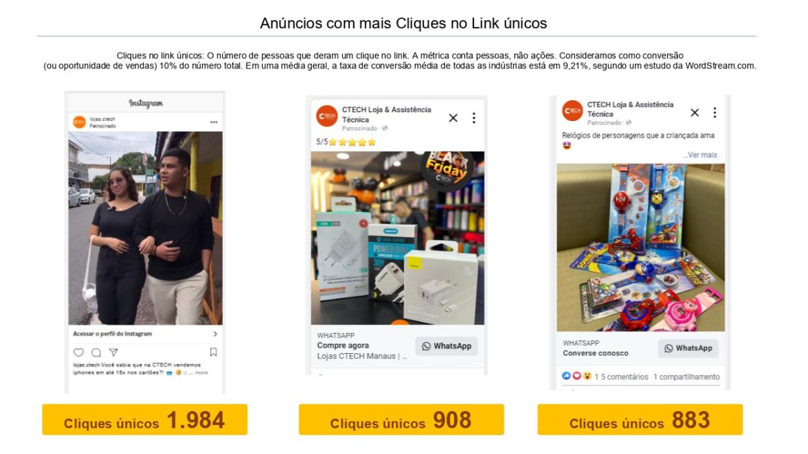Viewport: 808px width, 454px height.
Task: Click the heart like icon on Instagram post
Action: 79,352
